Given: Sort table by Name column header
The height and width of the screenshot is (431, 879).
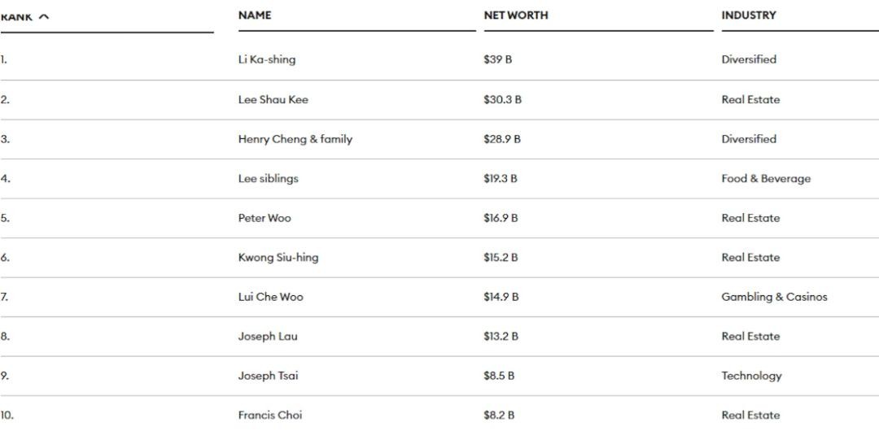Looking at the screenshot, I should click(255, 15).
